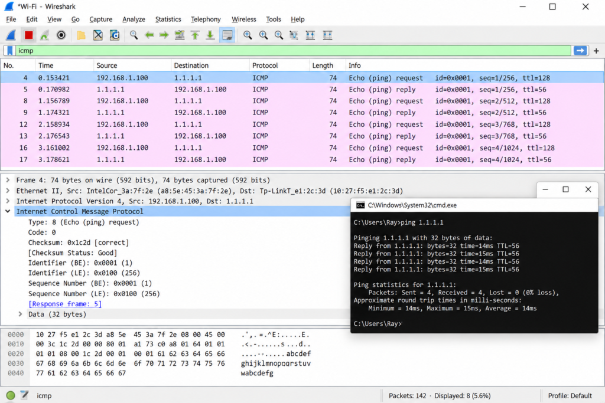Image resolution: width=605 pixels, height=403 pixels.
Task: Go forward in packet history arrow
Action: [164, 35]
